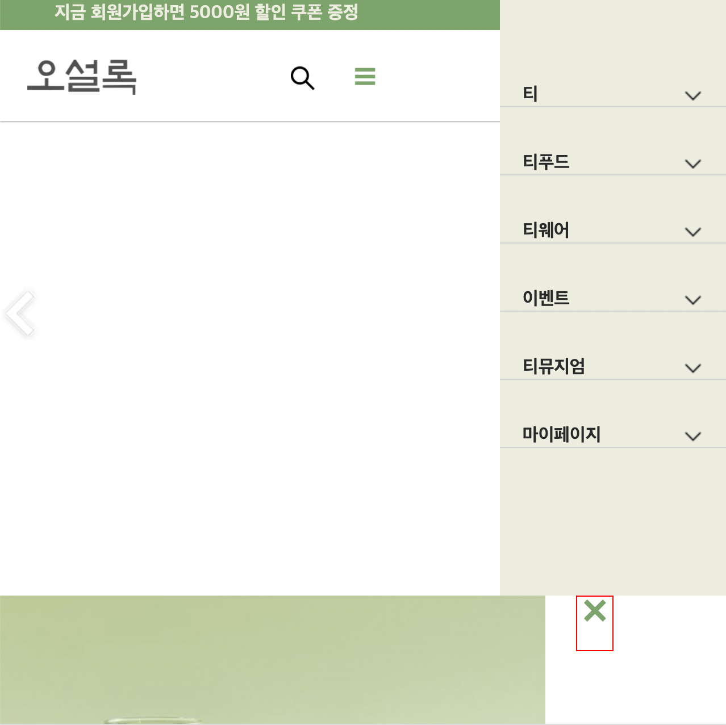Expand the 마이페이지 menu chevron
The width and height of the screenshot is (726, 725).
pyautogui.click(x=693, y=436)
